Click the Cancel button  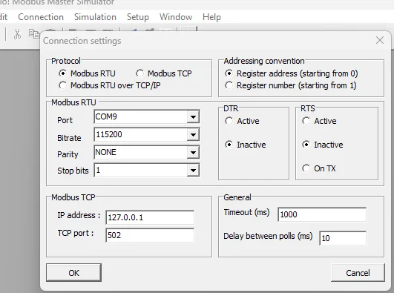pos(358,273)
